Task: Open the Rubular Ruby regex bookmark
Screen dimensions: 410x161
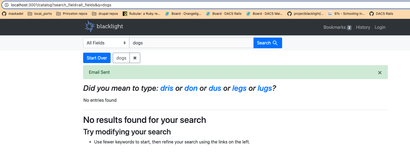Action: (x=142, y=13)
